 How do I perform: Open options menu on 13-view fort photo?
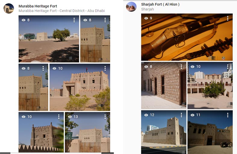pyautogui.click(x=105, y=117)
